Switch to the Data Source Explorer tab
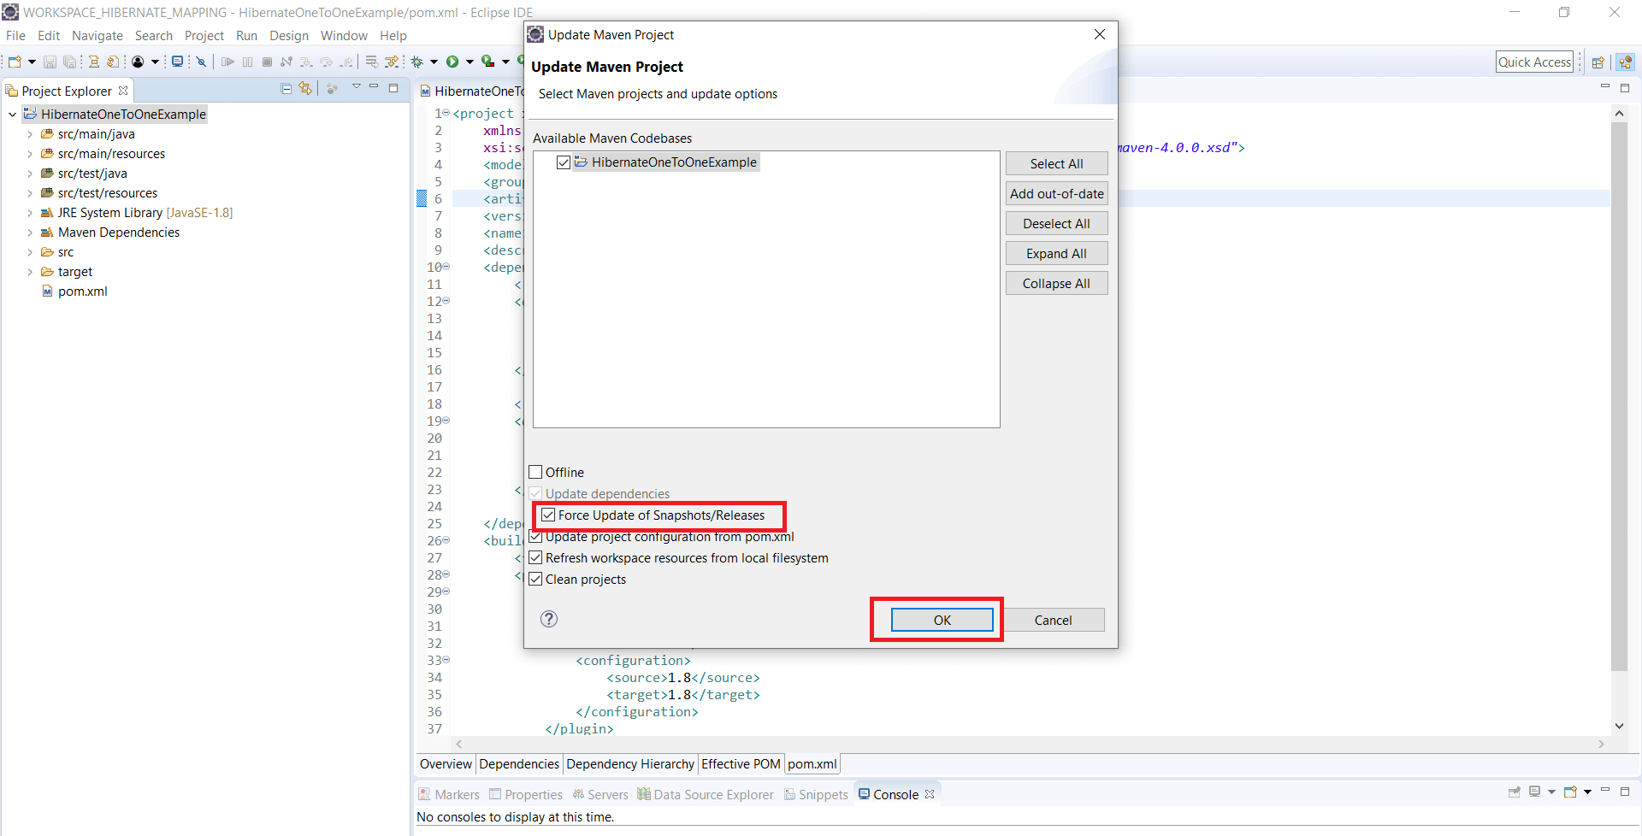This screenshot has height=836, width=1642. point(706,794)
